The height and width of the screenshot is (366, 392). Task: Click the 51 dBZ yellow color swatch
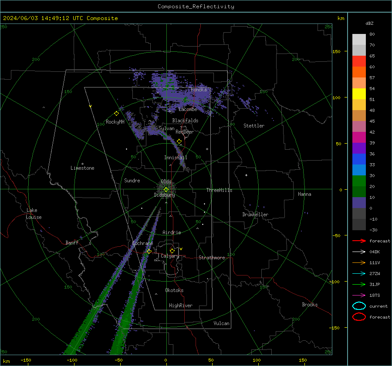coord(359,94)
